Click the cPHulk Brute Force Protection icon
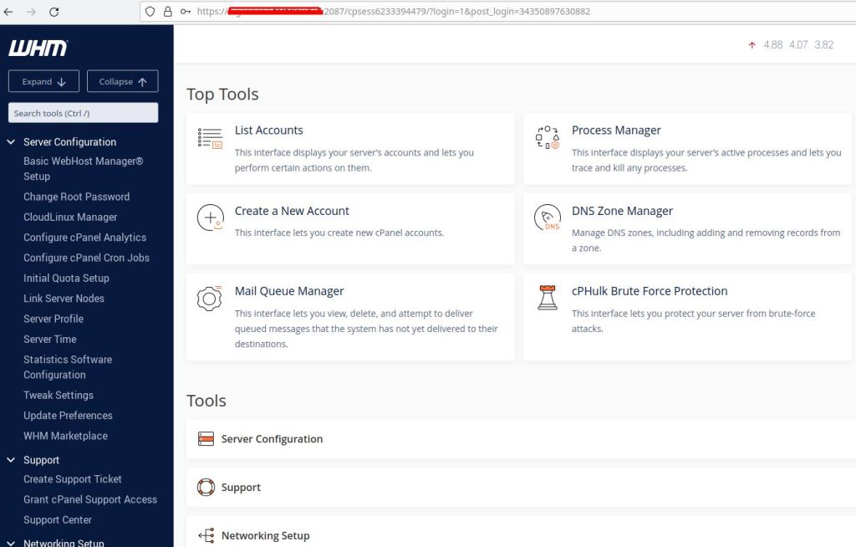Screen dimensions: 856x547 click(x=548, y=298)
